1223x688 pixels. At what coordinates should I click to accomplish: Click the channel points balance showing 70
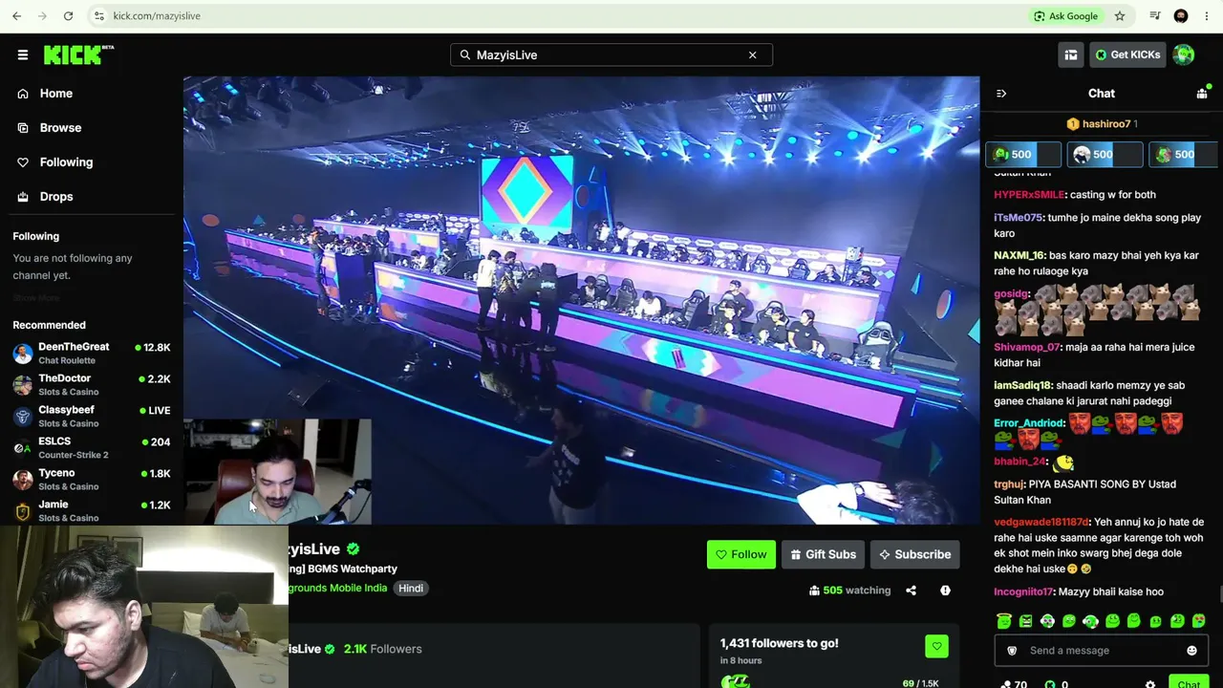(1014, 684)
